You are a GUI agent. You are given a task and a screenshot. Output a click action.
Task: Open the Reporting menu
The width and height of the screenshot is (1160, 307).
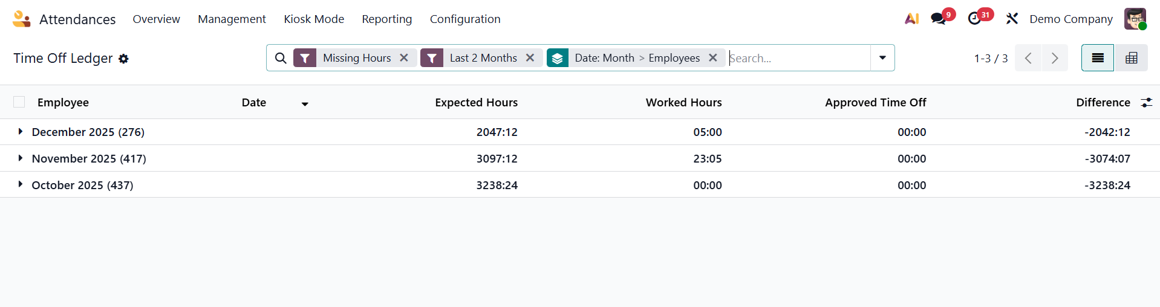(386, 19)
